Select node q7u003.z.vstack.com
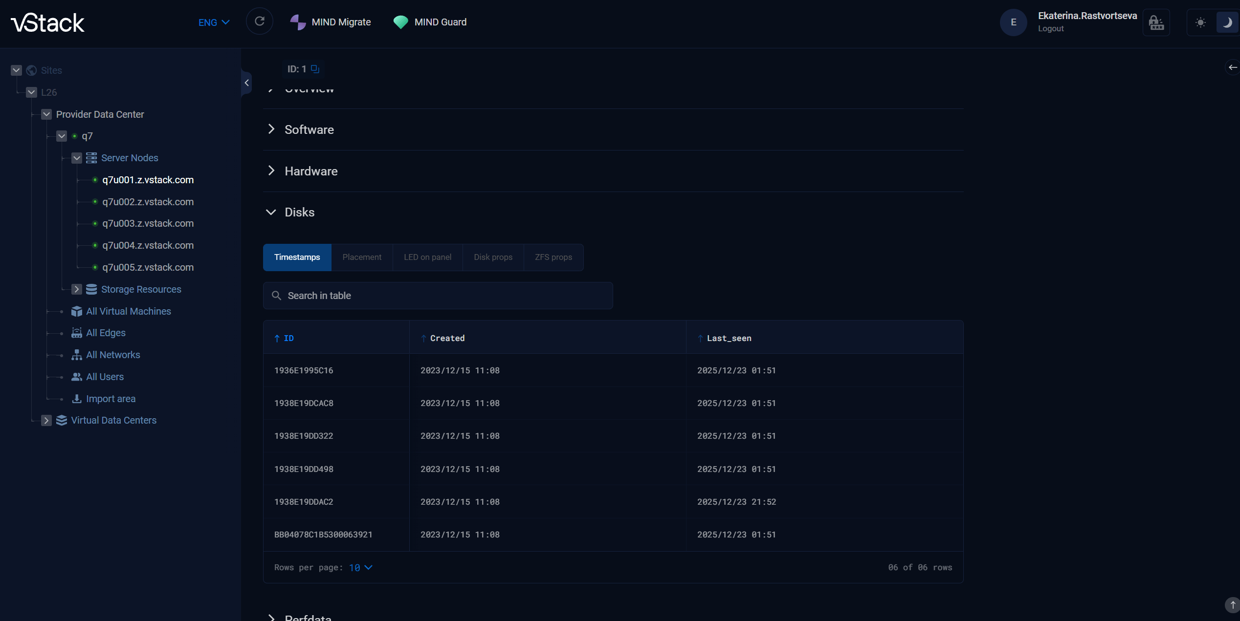The width and height of the screenshot is (1240, 621). click(x=148, y=223)
